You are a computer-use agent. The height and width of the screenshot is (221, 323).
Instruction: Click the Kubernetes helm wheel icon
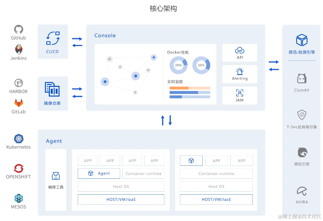pos(19,139)
